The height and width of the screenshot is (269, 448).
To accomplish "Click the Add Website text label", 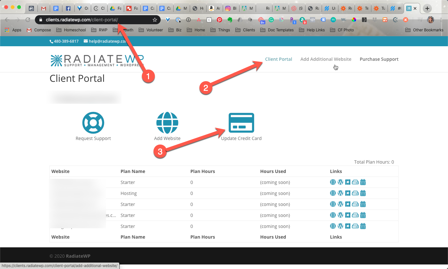I will coord(167,138).
